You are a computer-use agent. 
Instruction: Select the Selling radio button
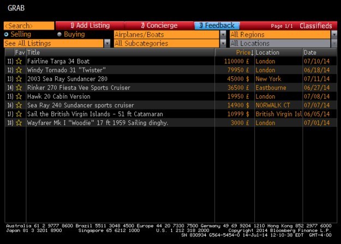pyautogui.click(x=6, y=34)
